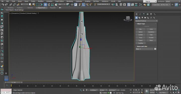The image size is (181, 94).
Task: Click the Mirror tool icon
Action: pyautogui.click(x=113, y=5)
